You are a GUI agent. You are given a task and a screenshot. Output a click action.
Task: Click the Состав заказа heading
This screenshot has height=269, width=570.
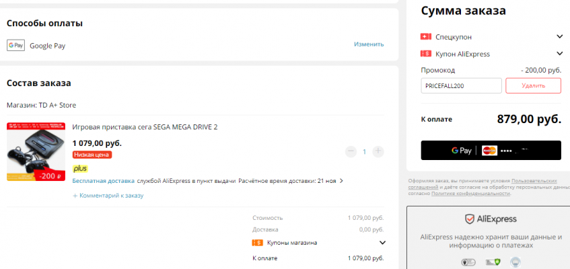coord(39,83)
